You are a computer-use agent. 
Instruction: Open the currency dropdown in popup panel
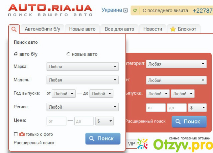105,121
